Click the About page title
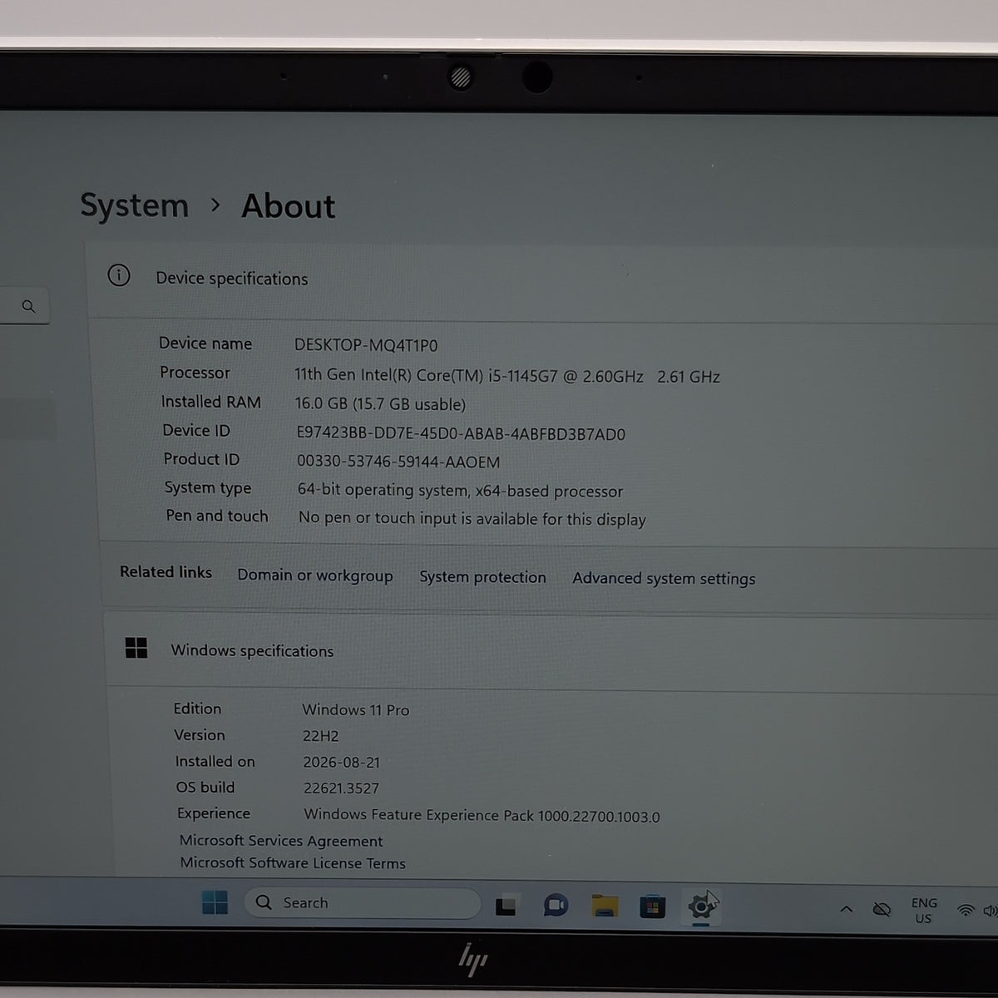This screenshot has width=998, height=998. pos(288,206)
